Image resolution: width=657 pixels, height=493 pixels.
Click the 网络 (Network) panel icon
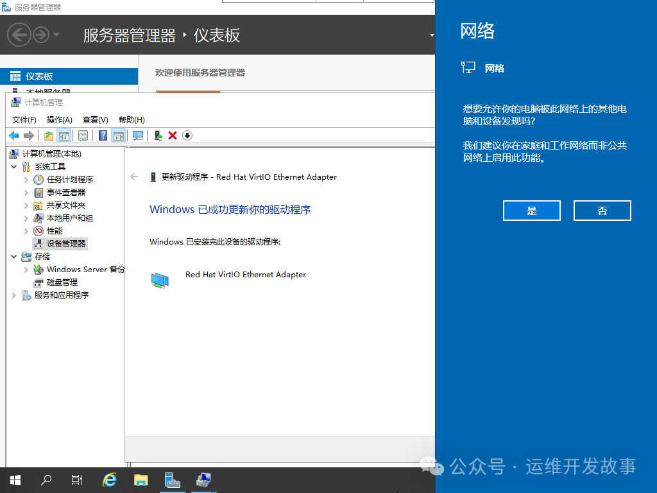468,67
